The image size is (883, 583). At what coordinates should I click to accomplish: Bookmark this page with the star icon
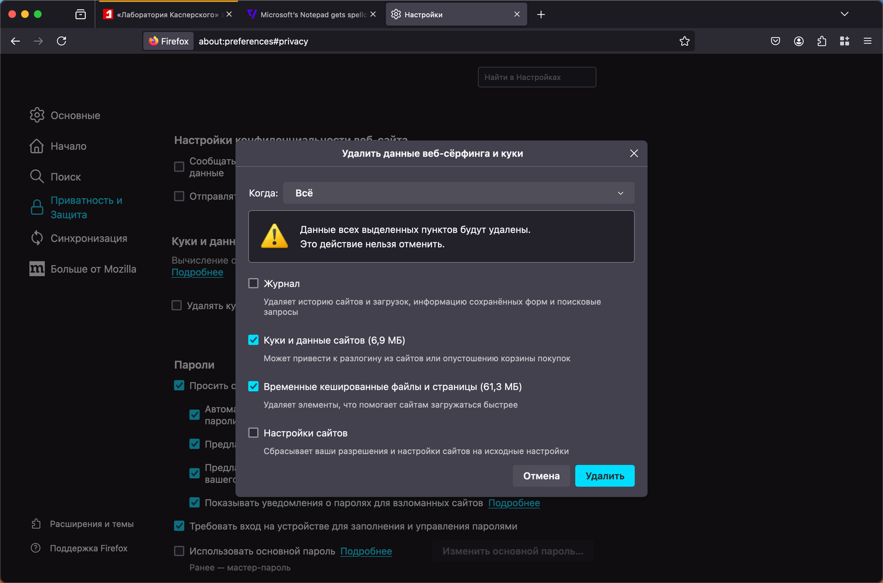pos(685,41)
